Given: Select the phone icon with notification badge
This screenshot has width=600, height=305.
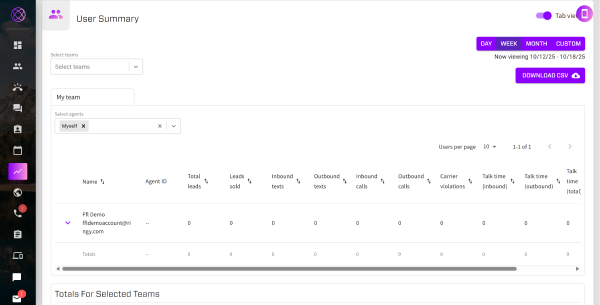Looking at the screenshot, I should tap(17, 212).
